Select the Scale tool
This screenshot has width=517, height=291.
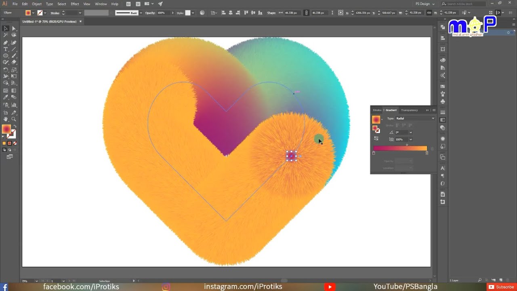point(14,70)
